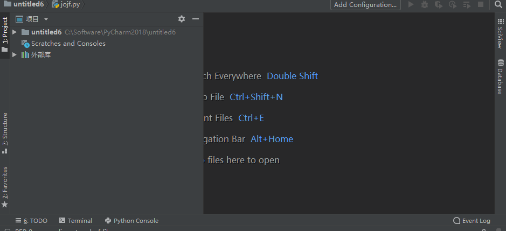Click the Run (play) icon

pos(411,5)
